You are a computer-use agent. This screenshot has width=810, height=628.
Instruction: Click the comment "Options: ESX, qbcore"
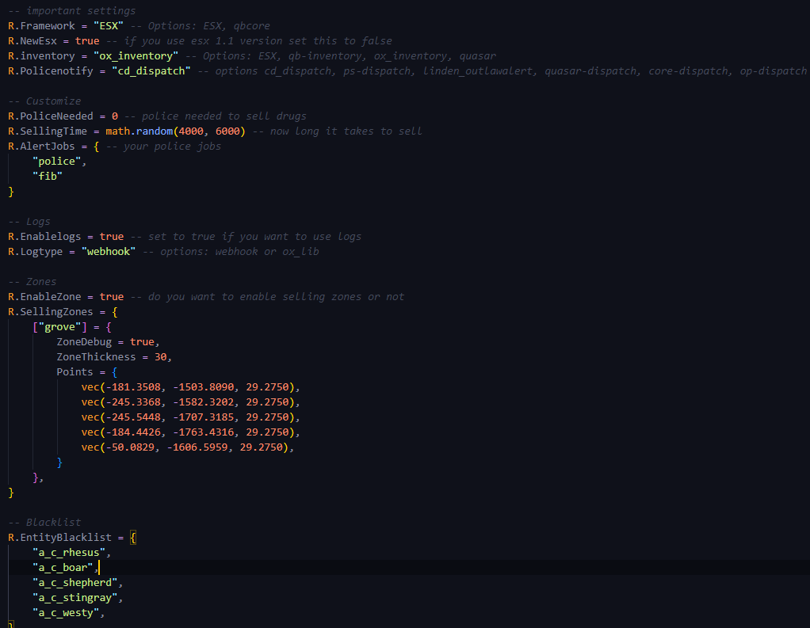[209, 26]
